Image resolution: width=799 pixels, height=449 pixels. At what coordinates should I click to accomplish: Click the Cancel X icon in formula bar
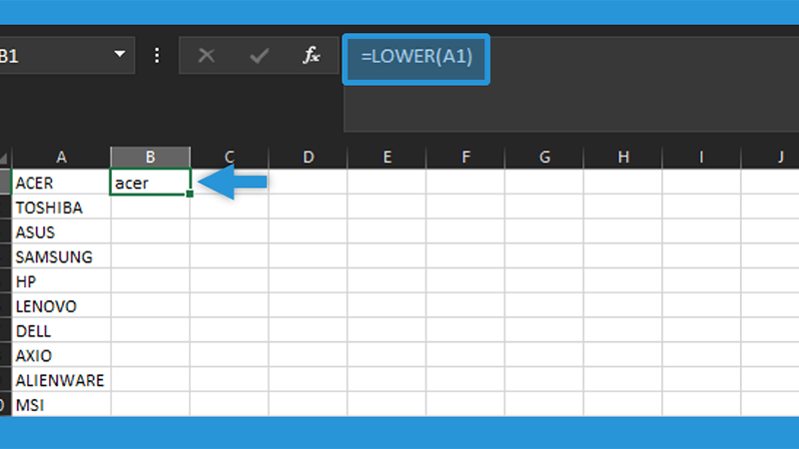point(207,55)
